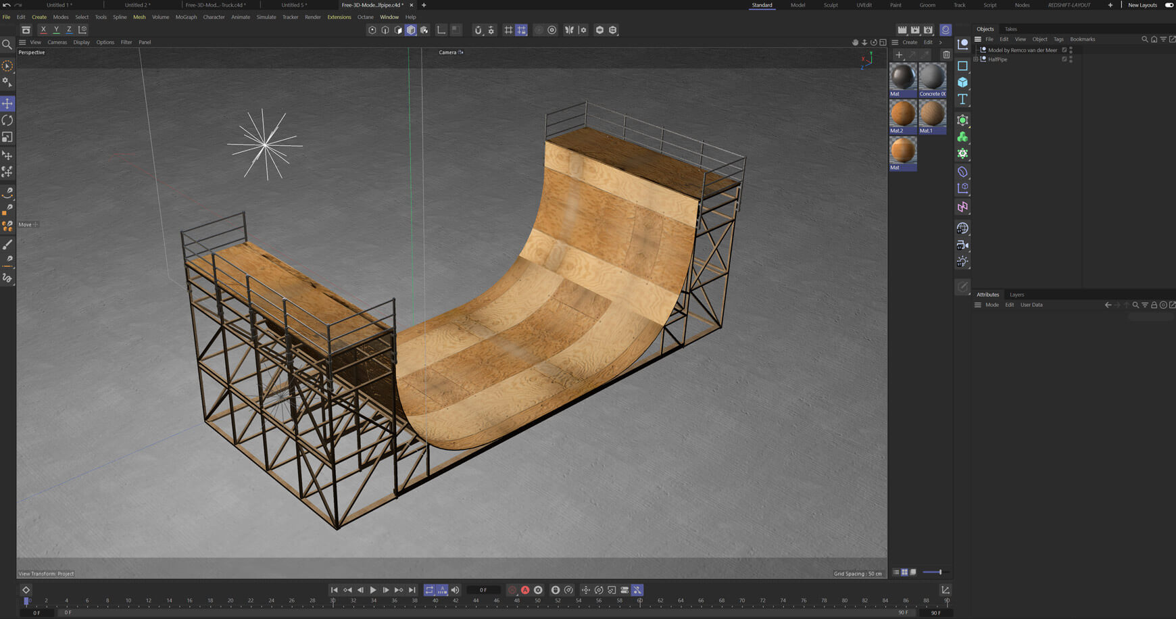The width and height of the screenshot is (1176, 619).
Task: Toggle X axis lock
Action: (x=43, y=30)
